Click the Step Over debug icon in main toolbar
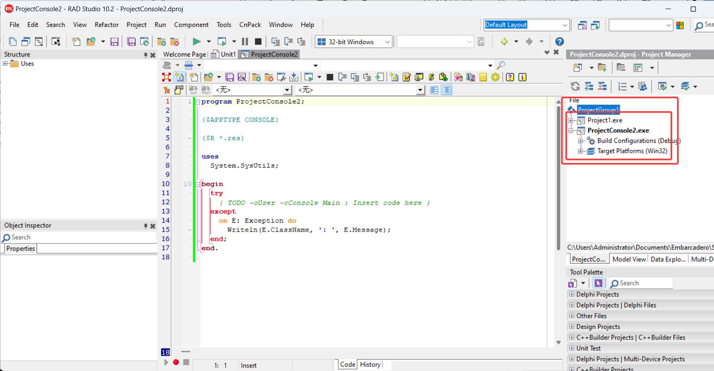Screen dimensions: 714x371 point(289,41)
